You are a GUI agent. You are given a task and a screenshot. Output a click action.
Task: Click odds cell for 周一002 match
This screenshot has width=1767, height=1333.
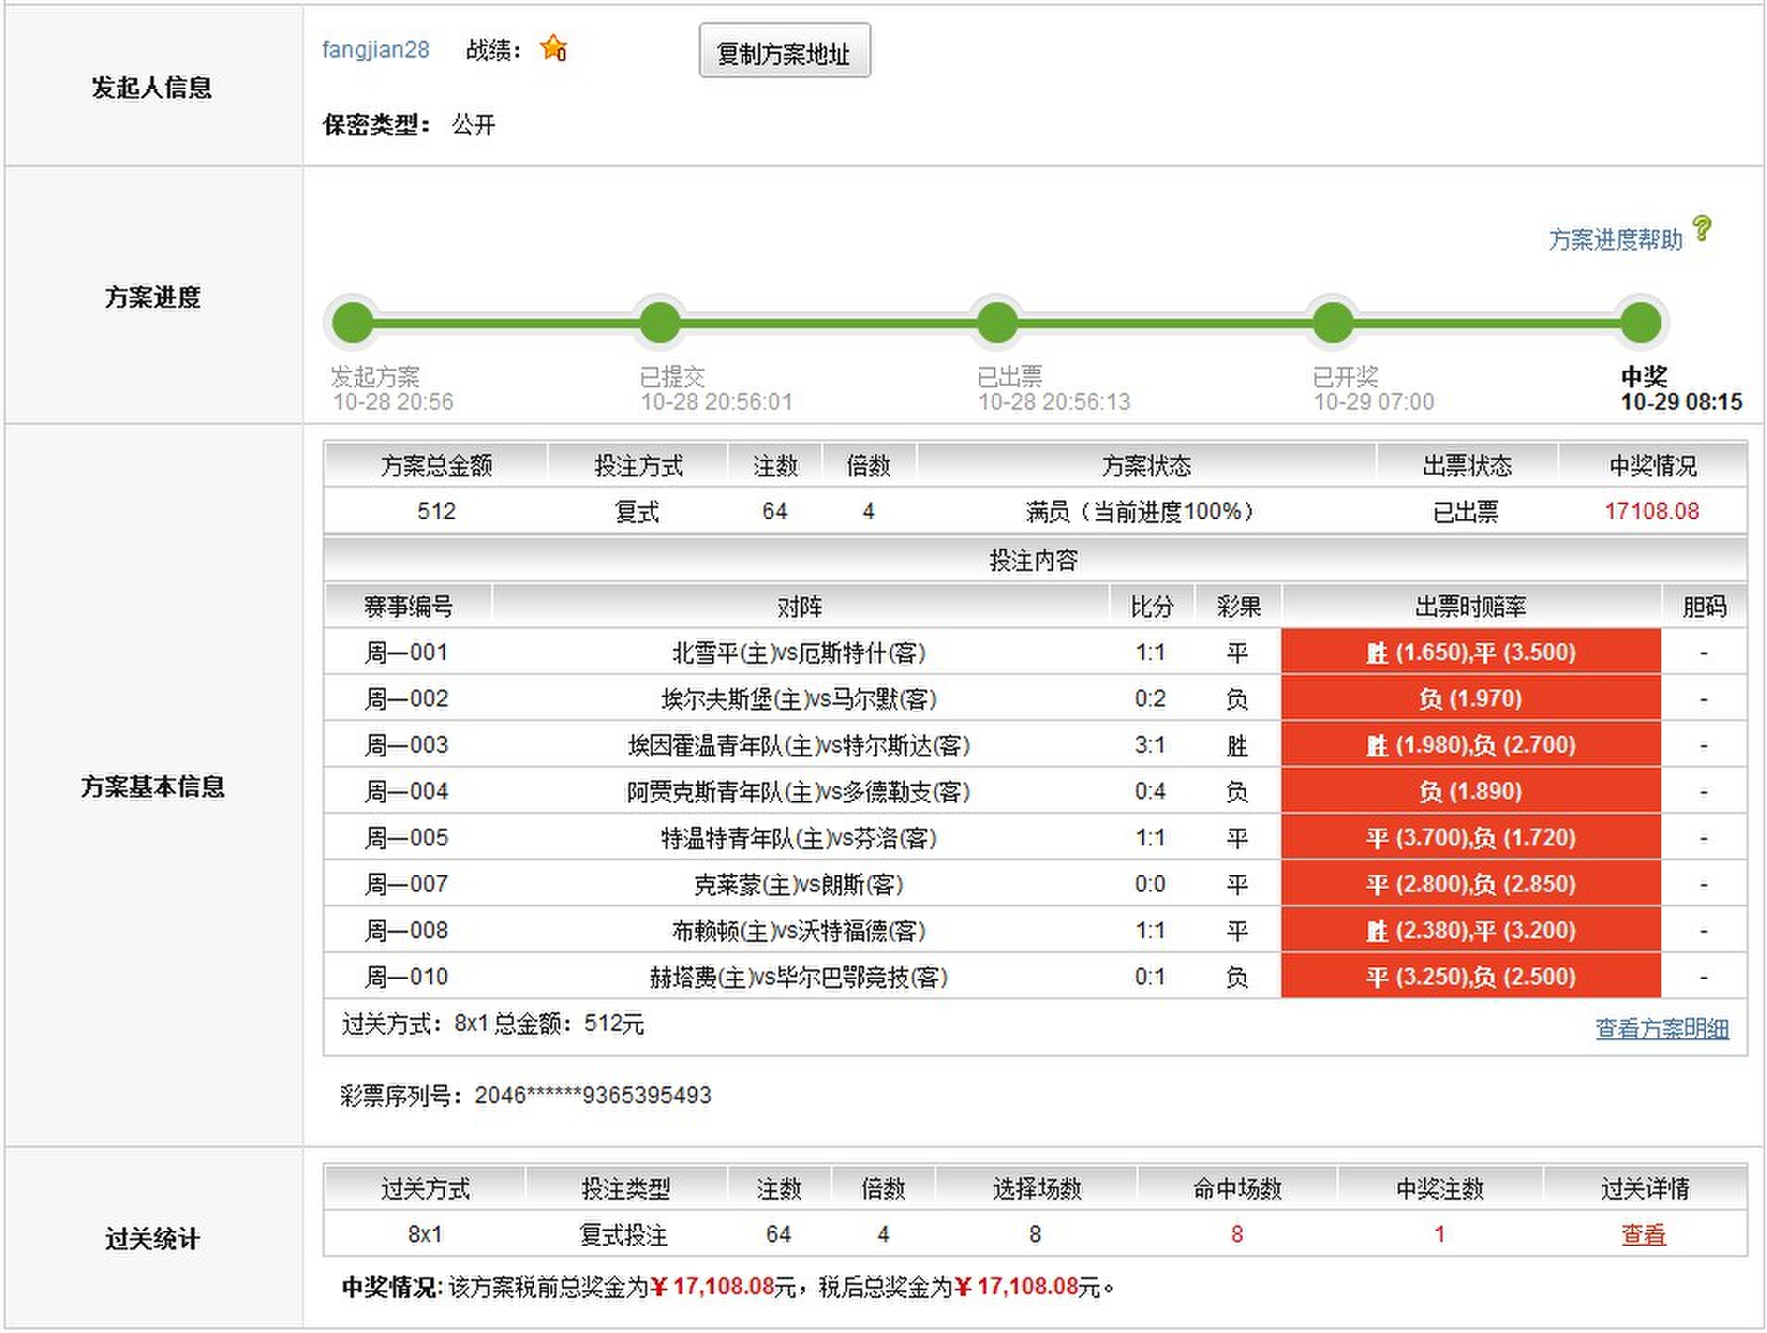point(1470,699)
